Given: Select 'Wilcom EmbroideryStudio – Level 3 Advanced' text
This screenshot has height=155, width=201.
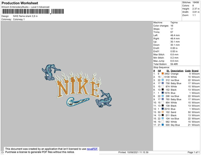Looking at the screenshot, I should [25, 7].
